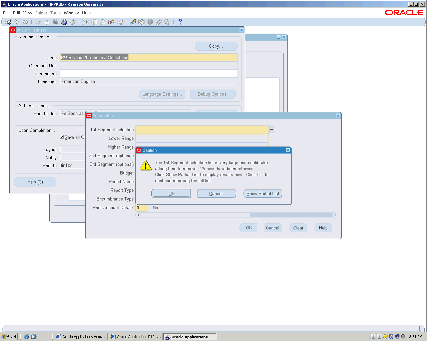Click Cancel in the Caution dialog
The height and width of the screenshot is (341, 427).
[x=217, y=193]
